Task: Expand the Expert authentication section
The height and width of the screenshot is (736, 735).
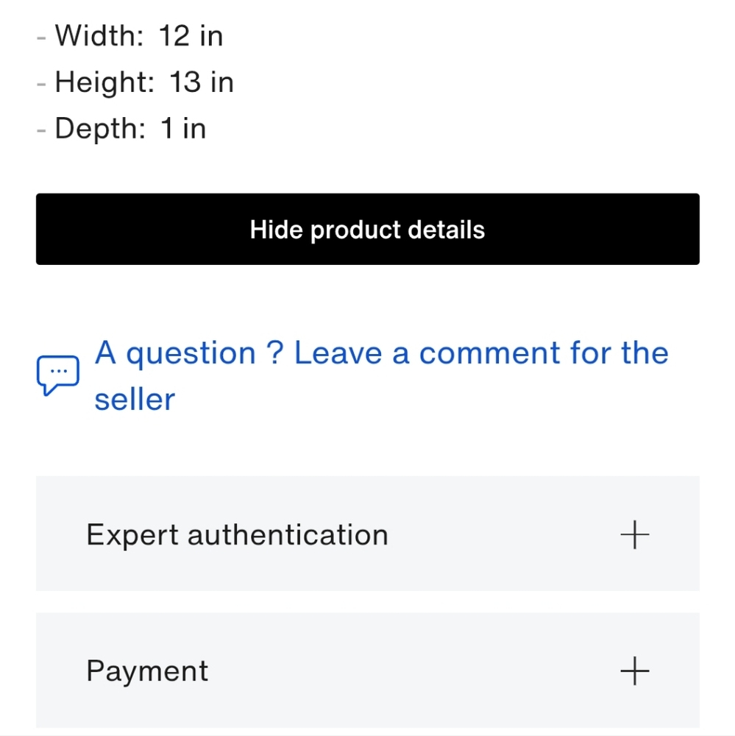Action: pyautogui.click(x=368, y=534)
